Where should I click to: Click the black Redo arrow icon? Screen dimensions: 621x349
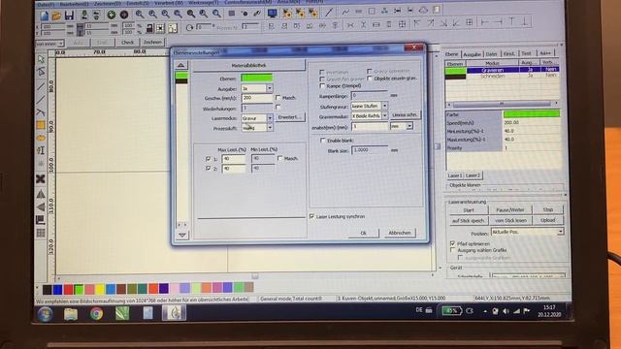click(x=124, y=16)
